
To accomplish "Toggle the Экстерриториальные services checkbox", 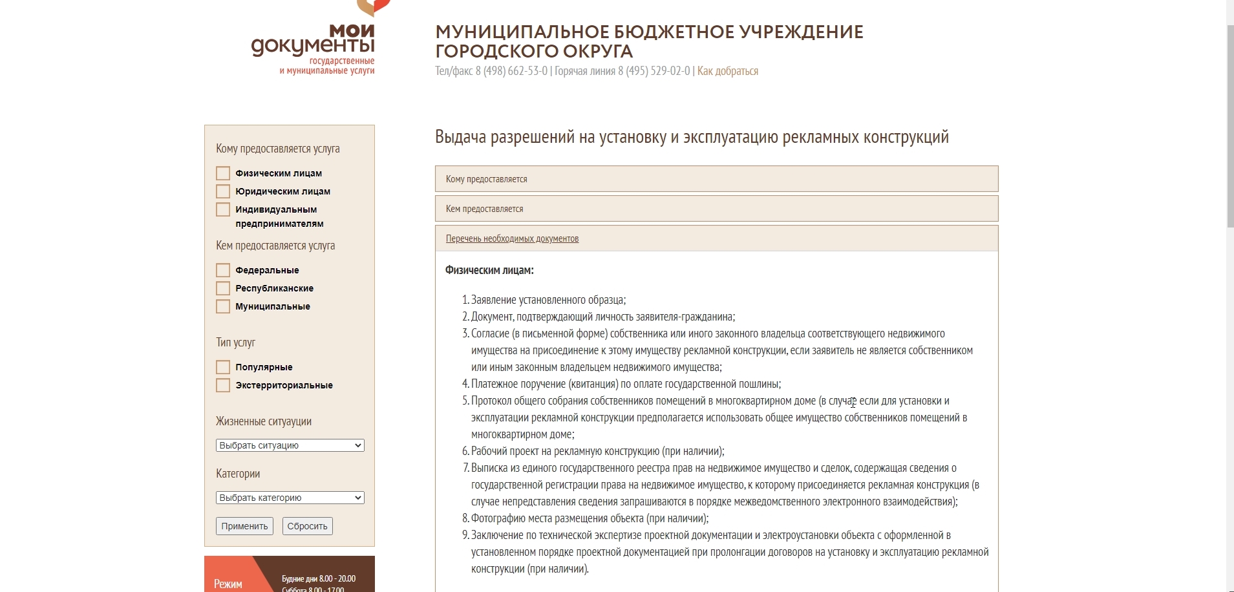I will (x=223, y=385).
